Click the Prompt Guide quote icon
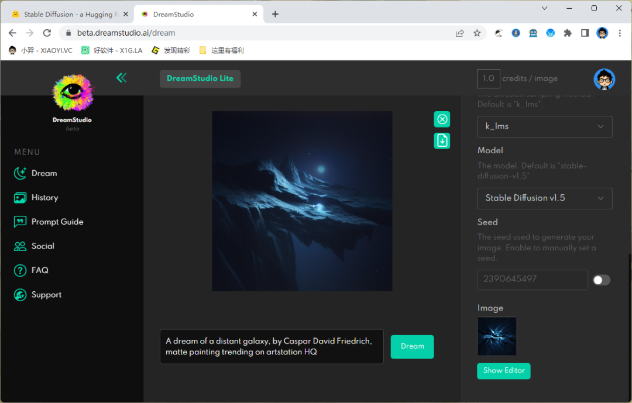The width and height of the screenshot is (632, 403). click(x=20, y=222)
